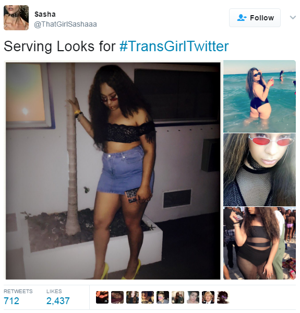The image size is (300, 313).
Task: Open second liker avatar in row
Action: click(117, 297)
